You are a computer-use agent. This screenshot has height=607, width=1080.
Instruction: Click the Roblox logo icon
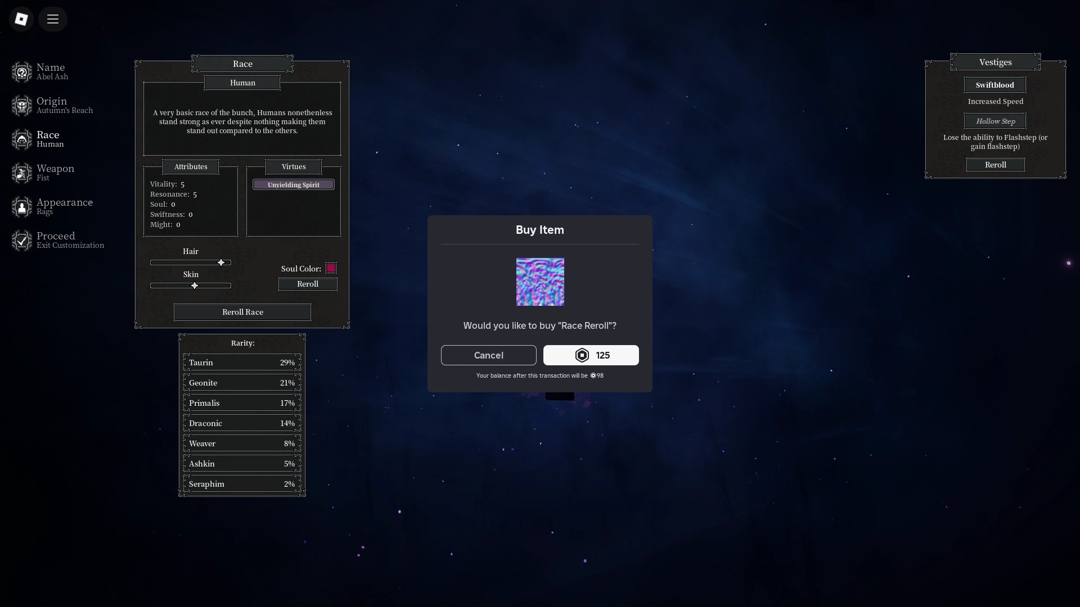point(21,19)
